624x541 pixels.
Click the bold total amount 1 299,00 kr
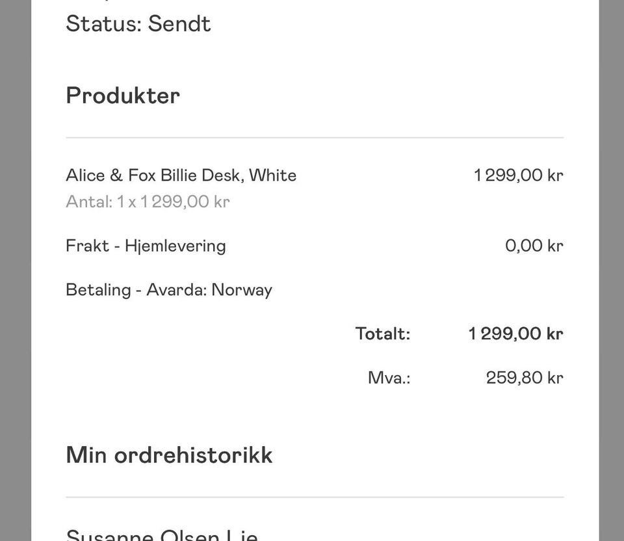pyautogui.click(x=515, y=334)
